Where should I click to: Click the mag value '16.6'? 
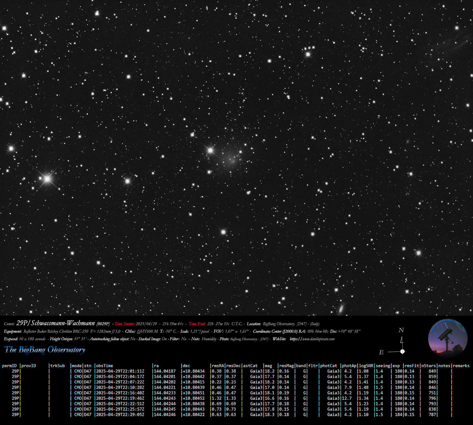coord(270,398)
